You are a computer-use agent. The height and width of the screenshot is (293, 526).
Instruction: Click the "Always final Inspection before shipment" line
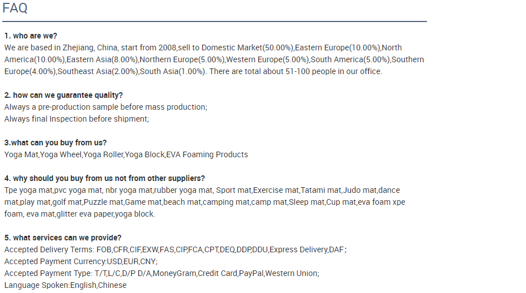[76, 119]
